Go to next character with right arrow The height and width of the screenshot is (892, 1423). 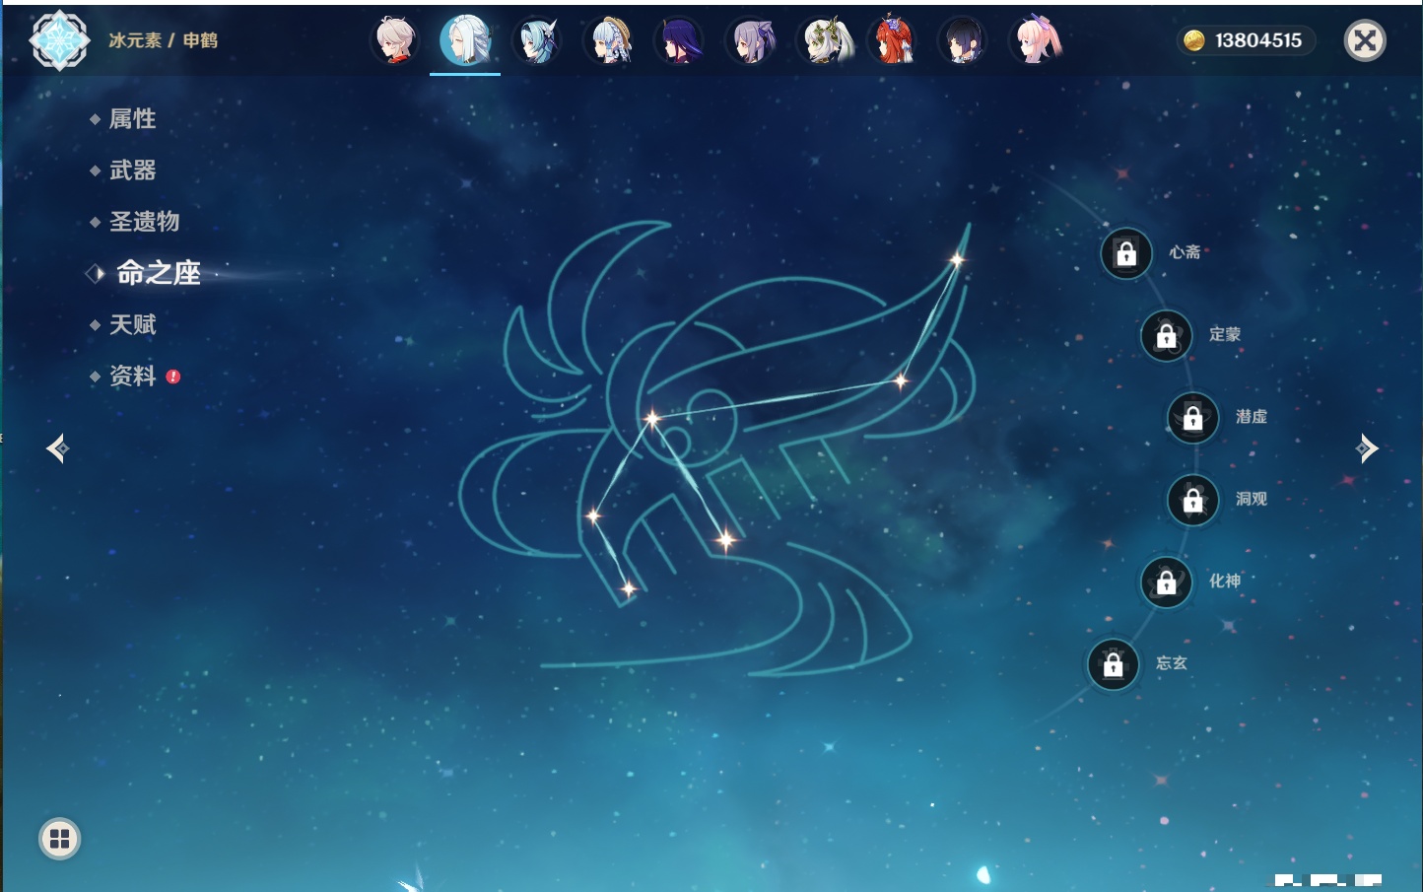click(1367, 448)
